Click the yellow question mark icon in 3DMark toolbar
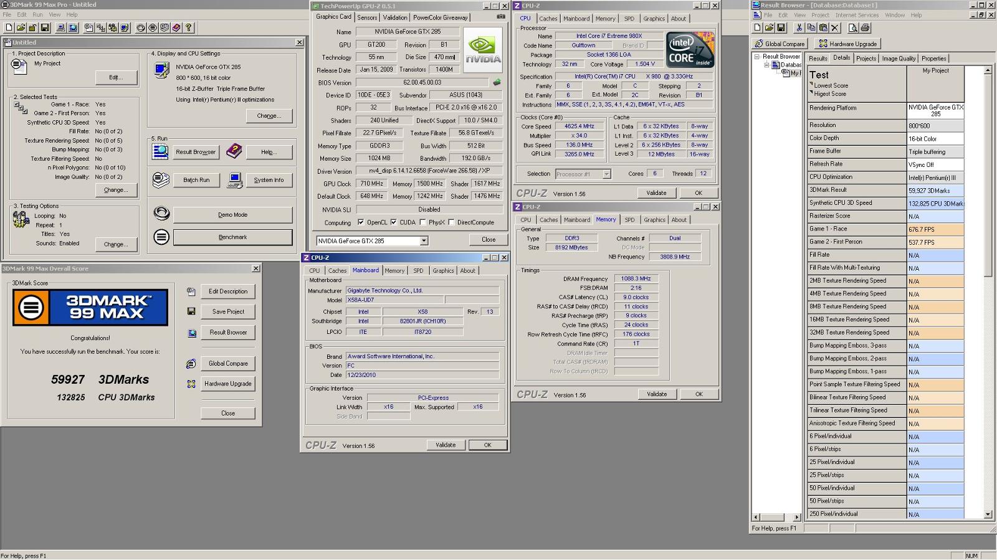The width and height of the screenshot is (997, 560). [188, 27]
